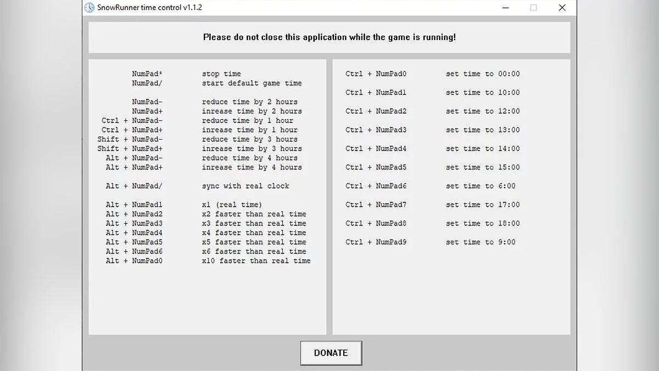Click the SnowRunner clock icon in title bar
The image size is (659, 371).
[x=89, y=8]
